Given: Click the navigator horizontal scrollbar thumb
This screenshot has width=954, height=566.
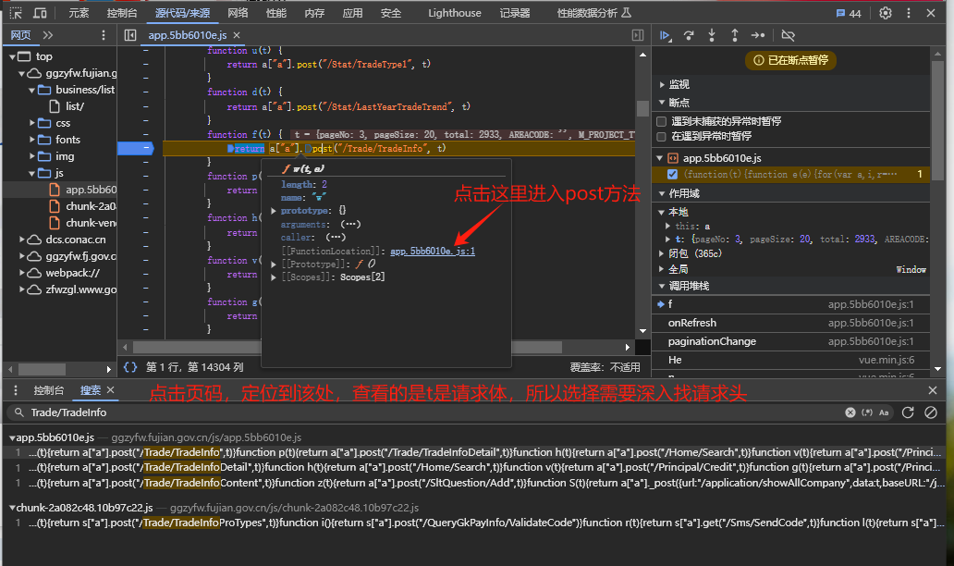Looking at the screenshot, I should (x=42, y=369).
